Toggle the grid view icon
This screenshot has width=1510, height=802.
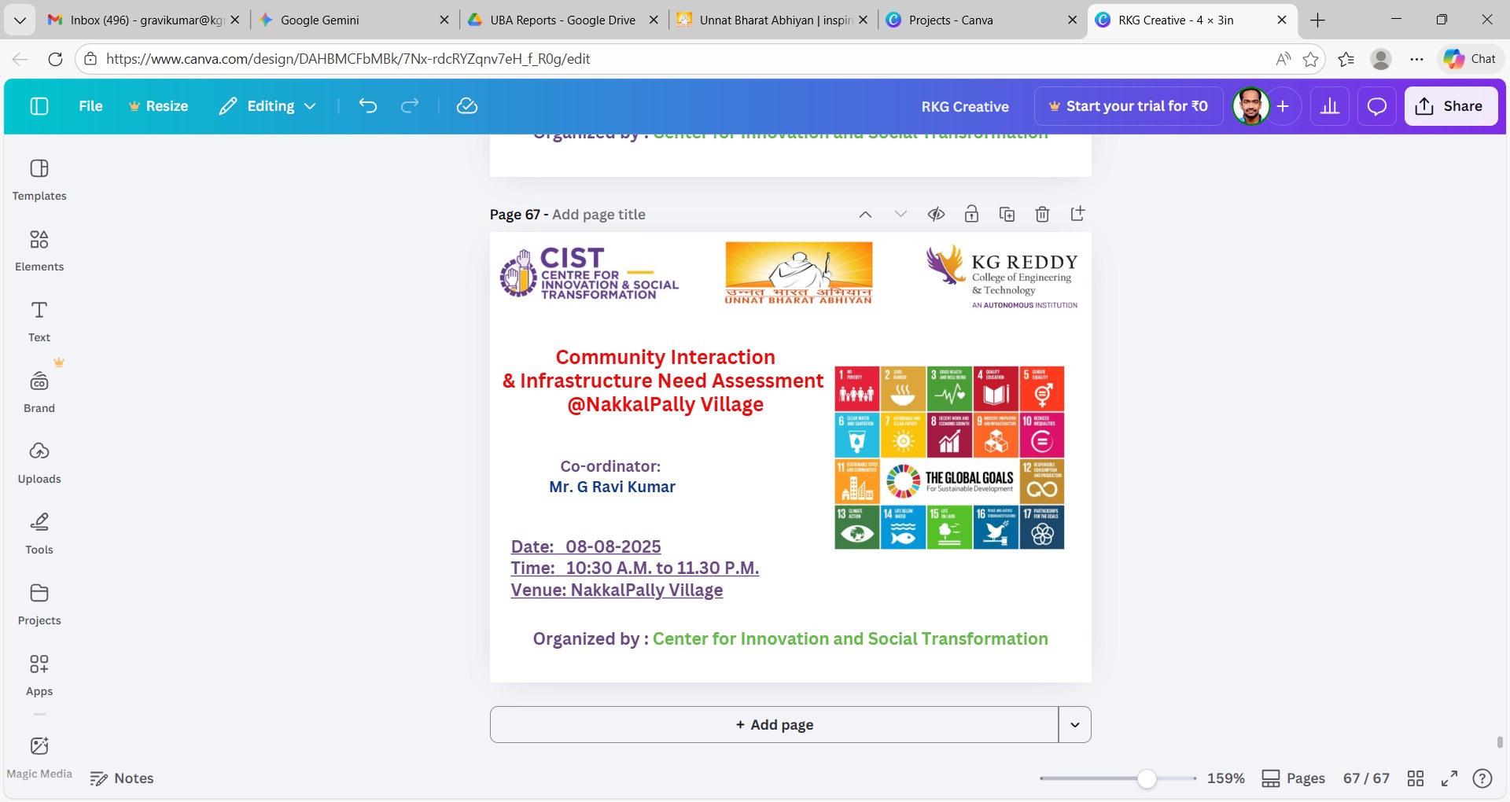click(1416, 778)
